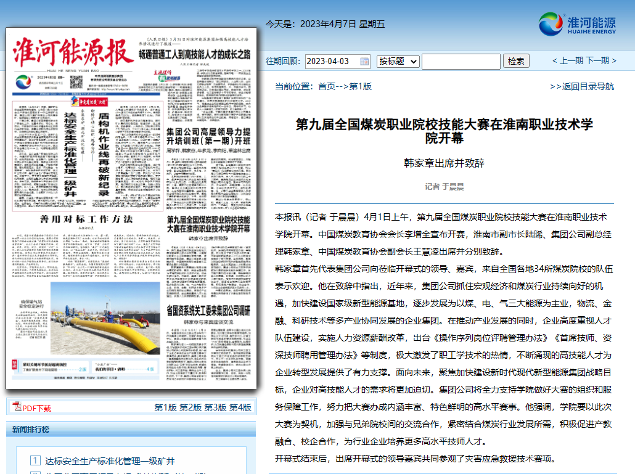Open 省国资系统关工委来集团公司调研 on the page image
This screenshot has width=635, height=474.
(208, 311)
